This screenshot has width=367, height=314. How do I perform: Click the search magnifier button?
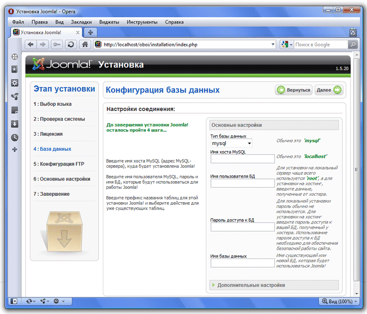coord(352,44)
